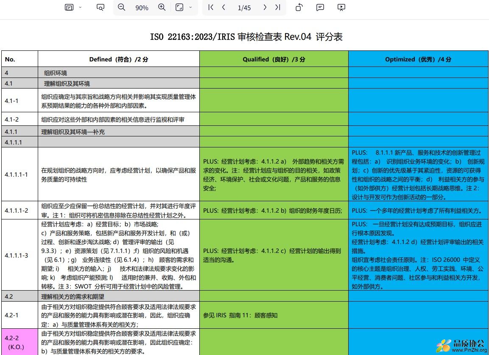Image resolution: width=489 pixels, height=355 pixels.
Task: Jump to the first page
Action: point(211,7)
